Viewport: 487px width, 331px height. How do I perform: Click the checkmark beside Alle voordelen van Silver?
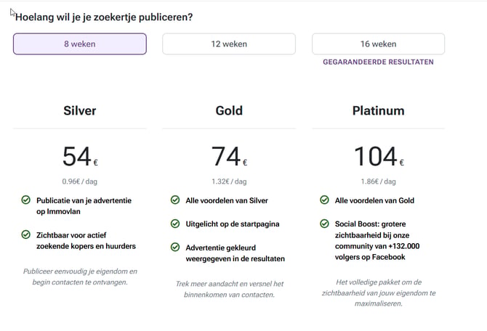tap(175, 200)
